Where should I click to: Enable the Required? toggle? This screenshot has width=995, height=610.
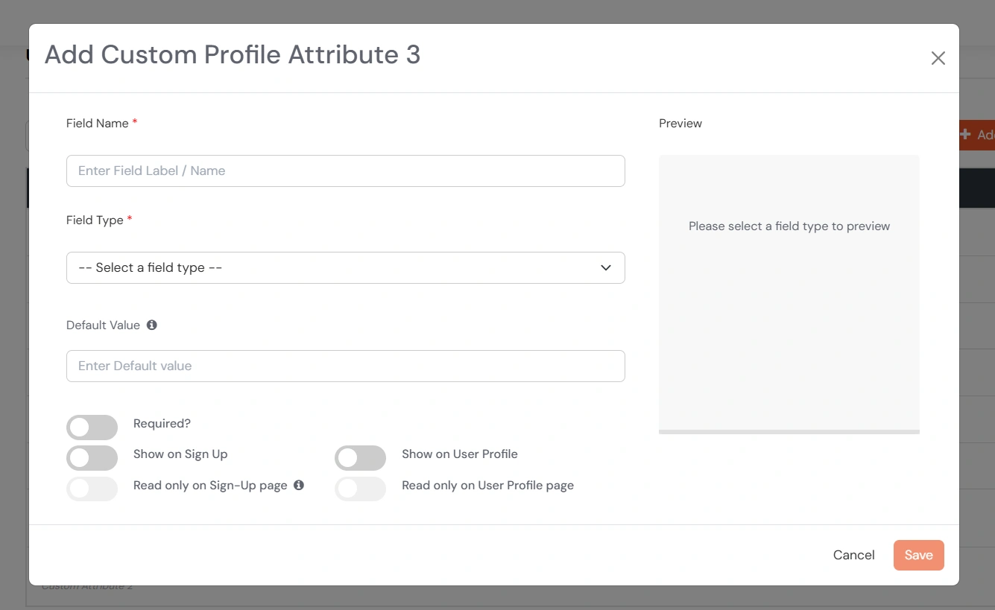pos(92,427)
